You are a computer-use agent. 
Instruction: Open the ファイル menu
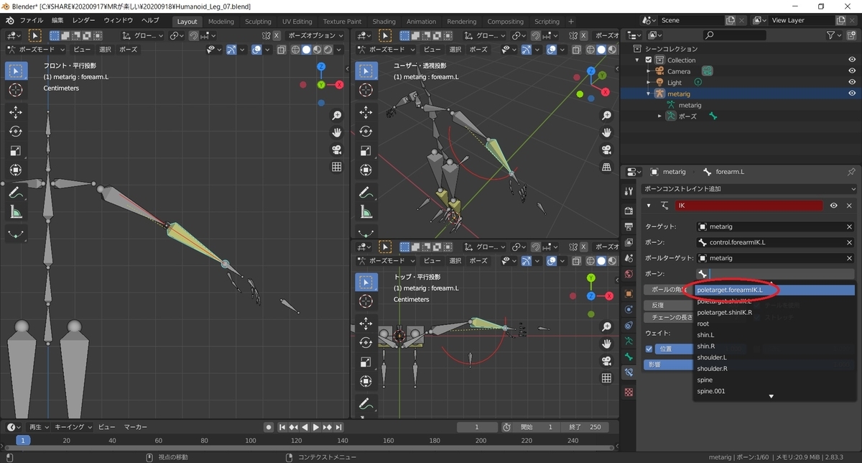[x=32, y=21]
